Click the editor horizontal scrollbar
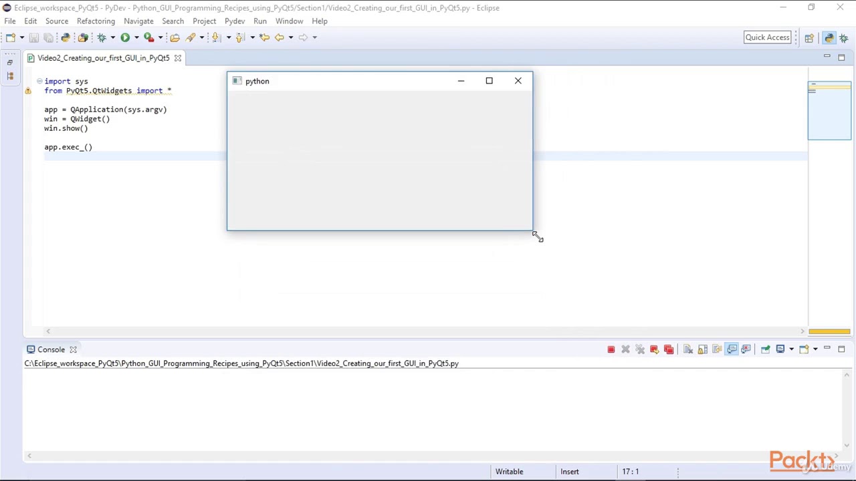Image resolution: width=856 pixels, height=481 pixels. (425, 331)
